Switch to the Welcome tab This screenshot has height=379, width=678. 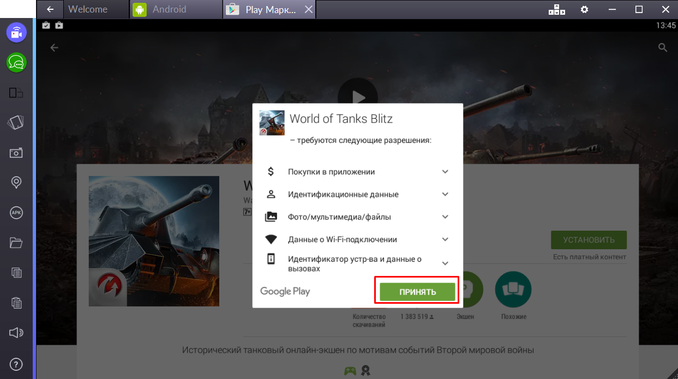point(87,9)
